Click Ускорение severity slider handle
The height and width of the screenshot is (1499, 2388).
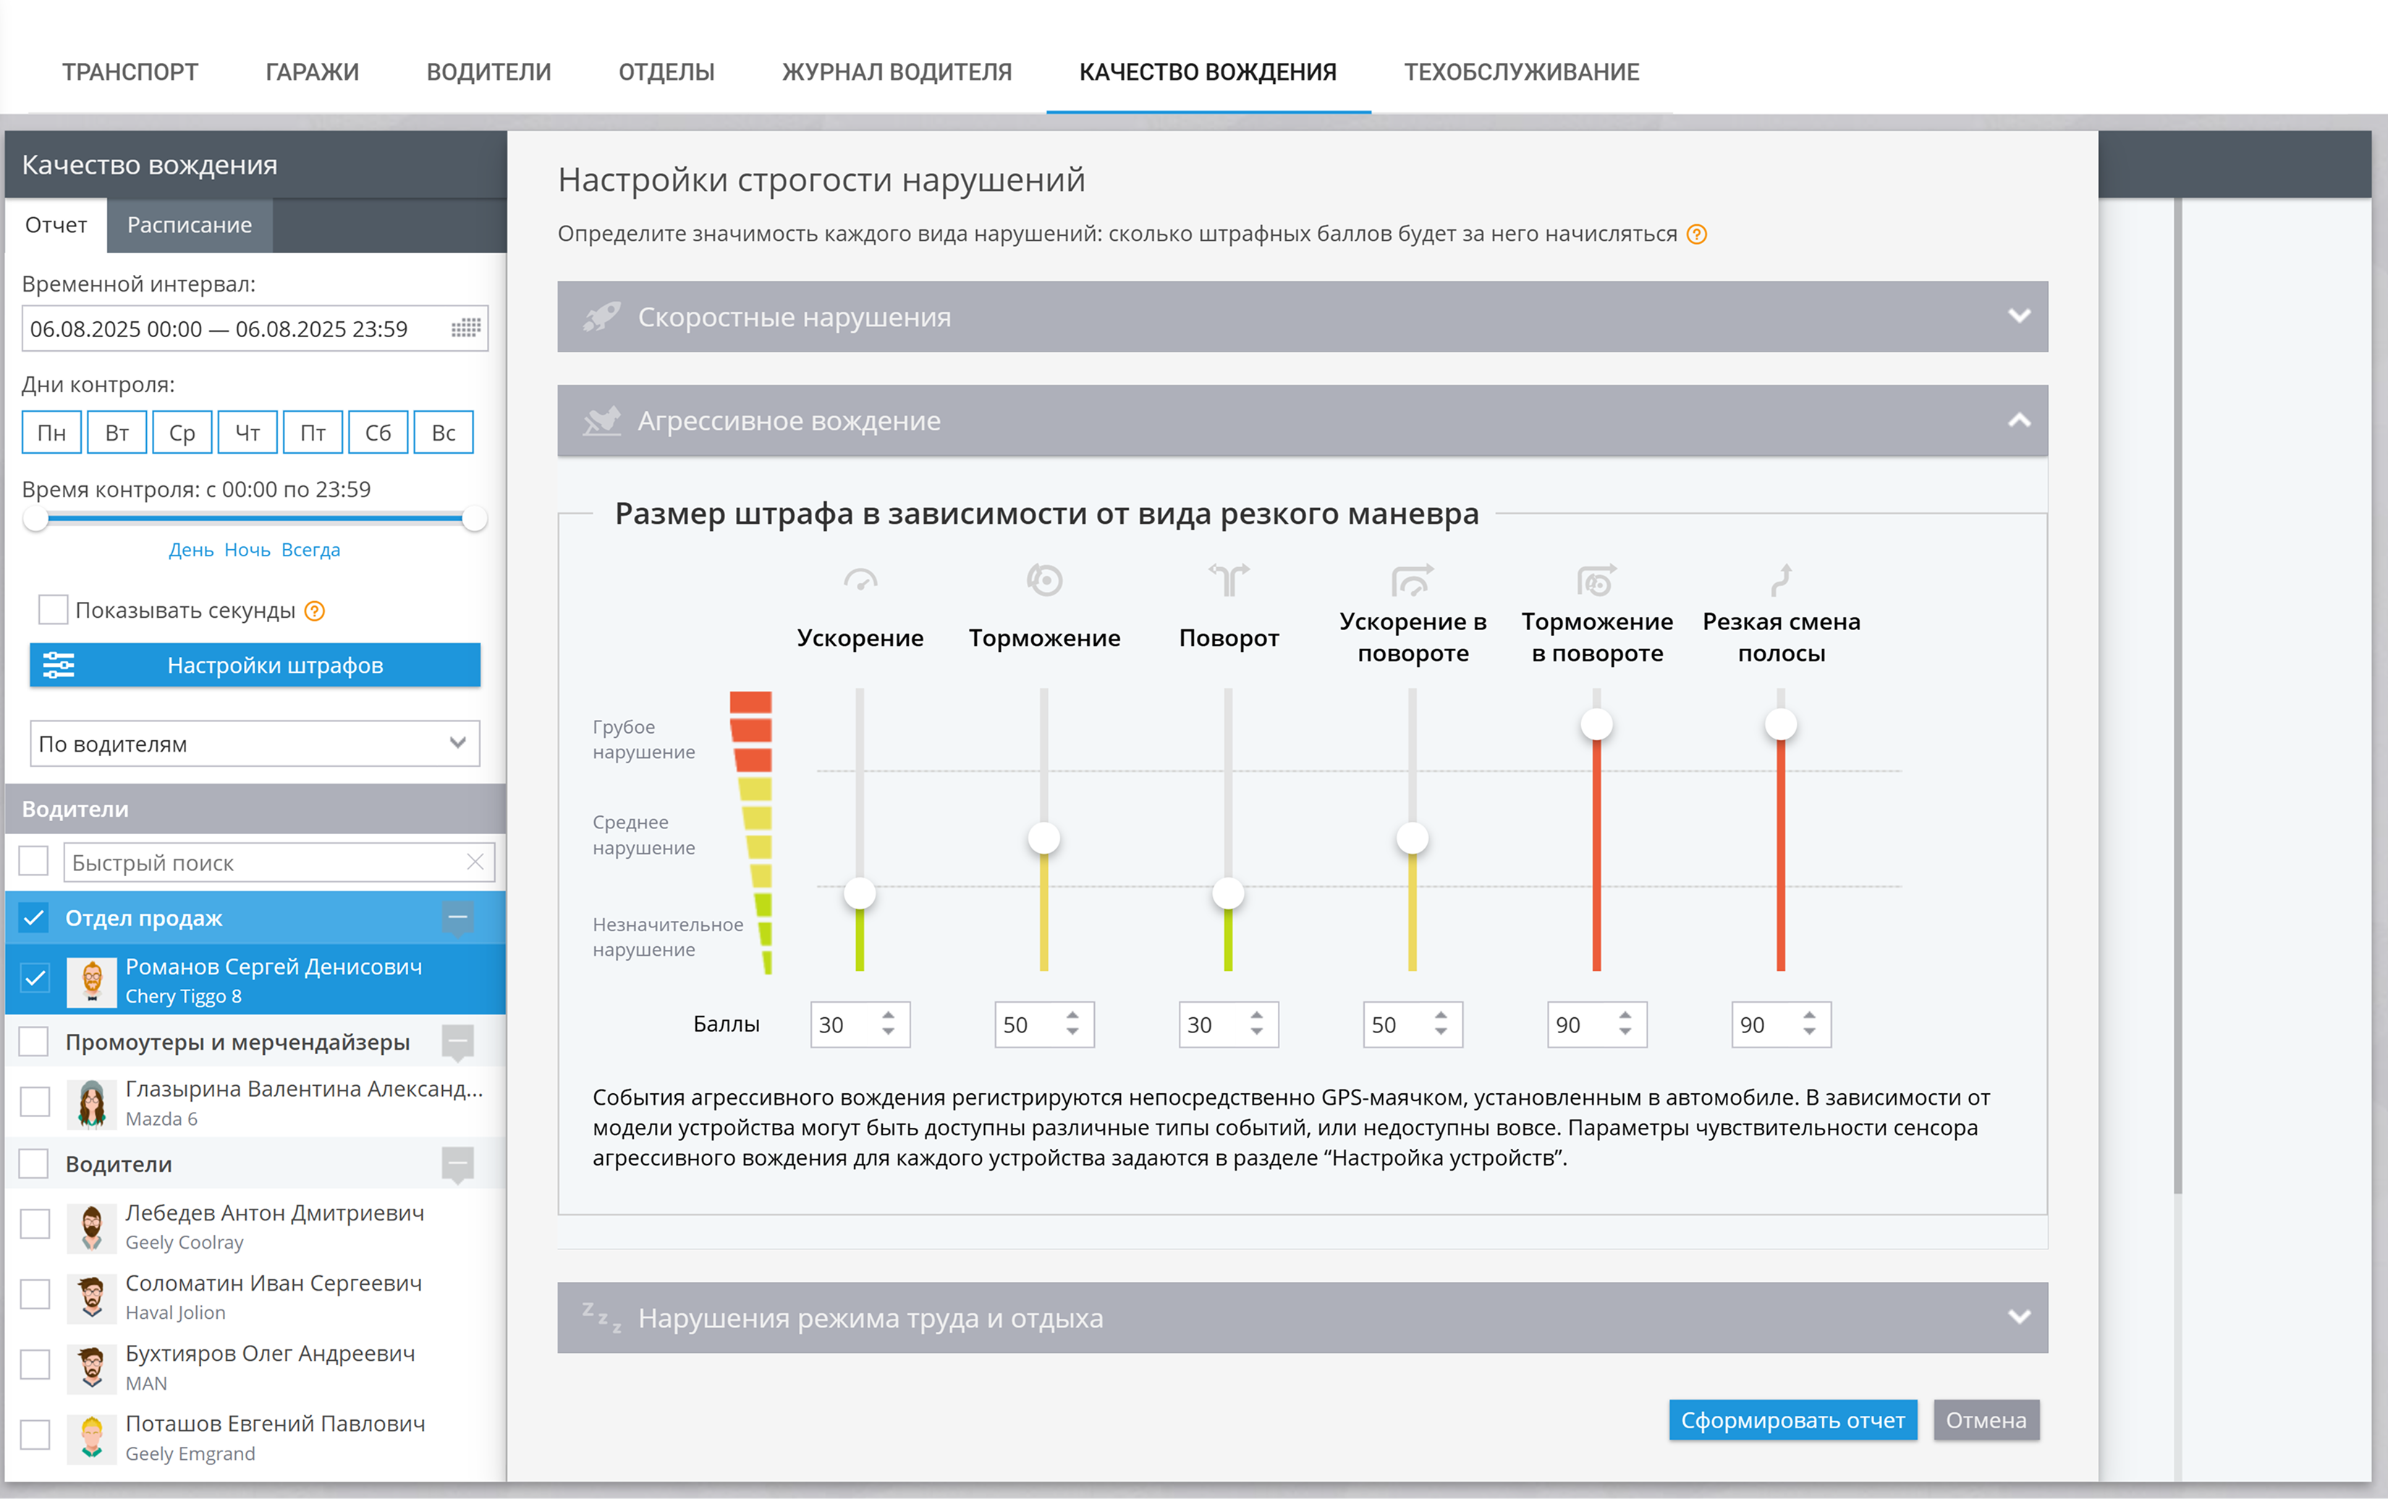click(x=860, y=893)
